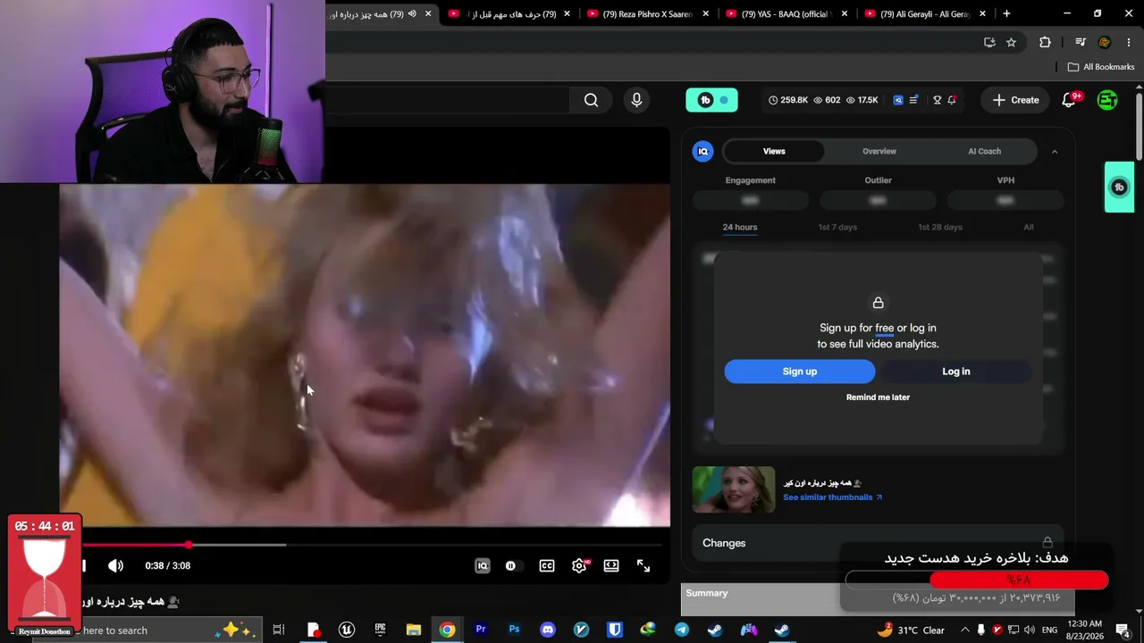The height and width of the screenshot is (643, 1144).
Task: Open Unreal Engine from the taskbar
Action: coord(347,630)
